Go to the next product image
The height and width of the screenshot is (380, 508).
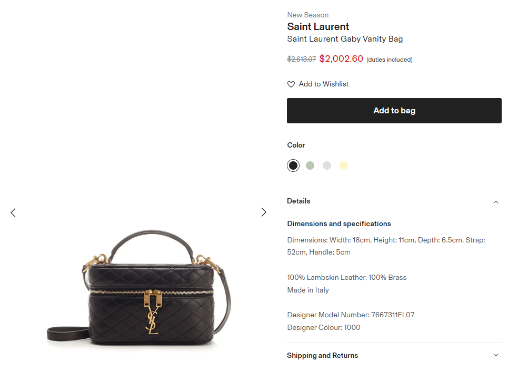(x=264, y=212)
